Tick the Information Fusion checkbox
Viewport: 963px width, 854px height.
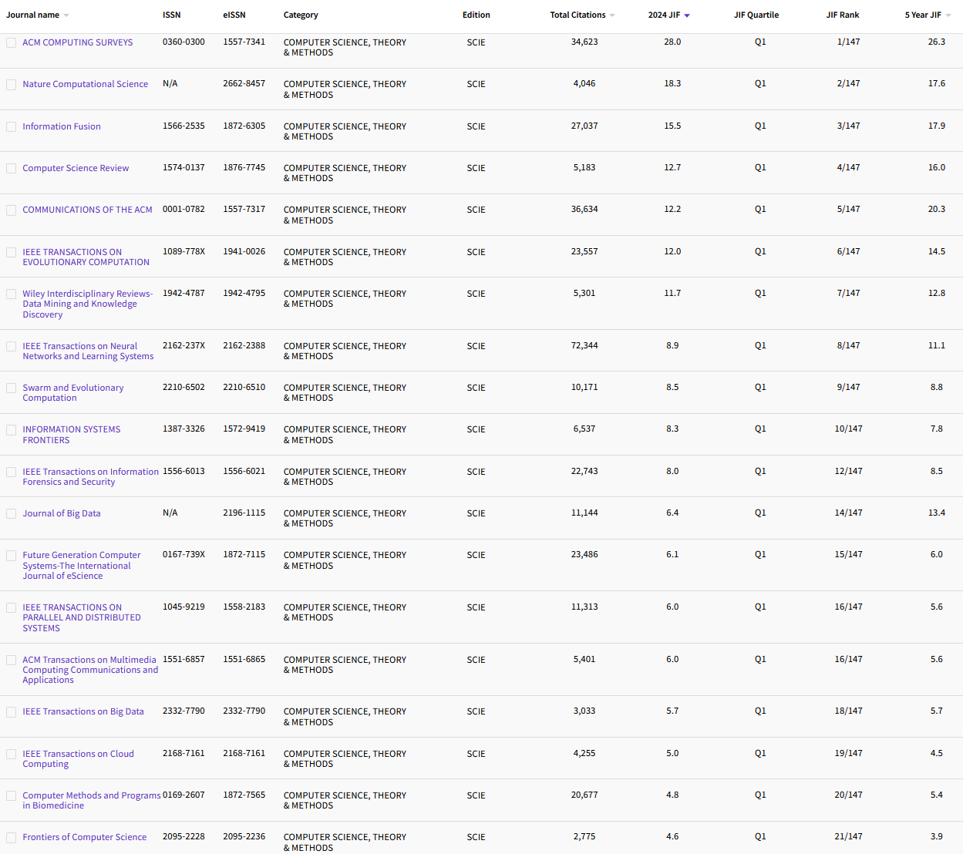click(11, 126)
